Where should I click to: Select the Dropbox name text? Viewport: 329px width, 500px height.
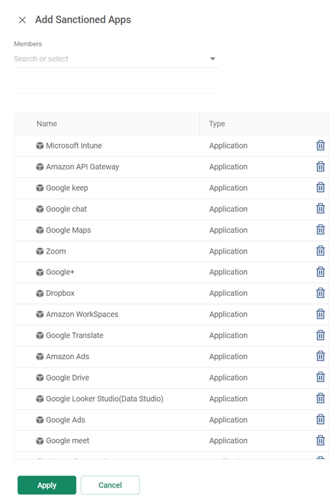(x=60, y=293)
